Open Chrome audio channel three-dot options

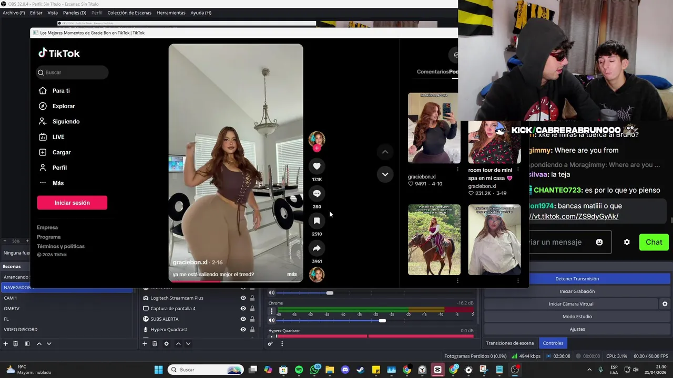272,311
